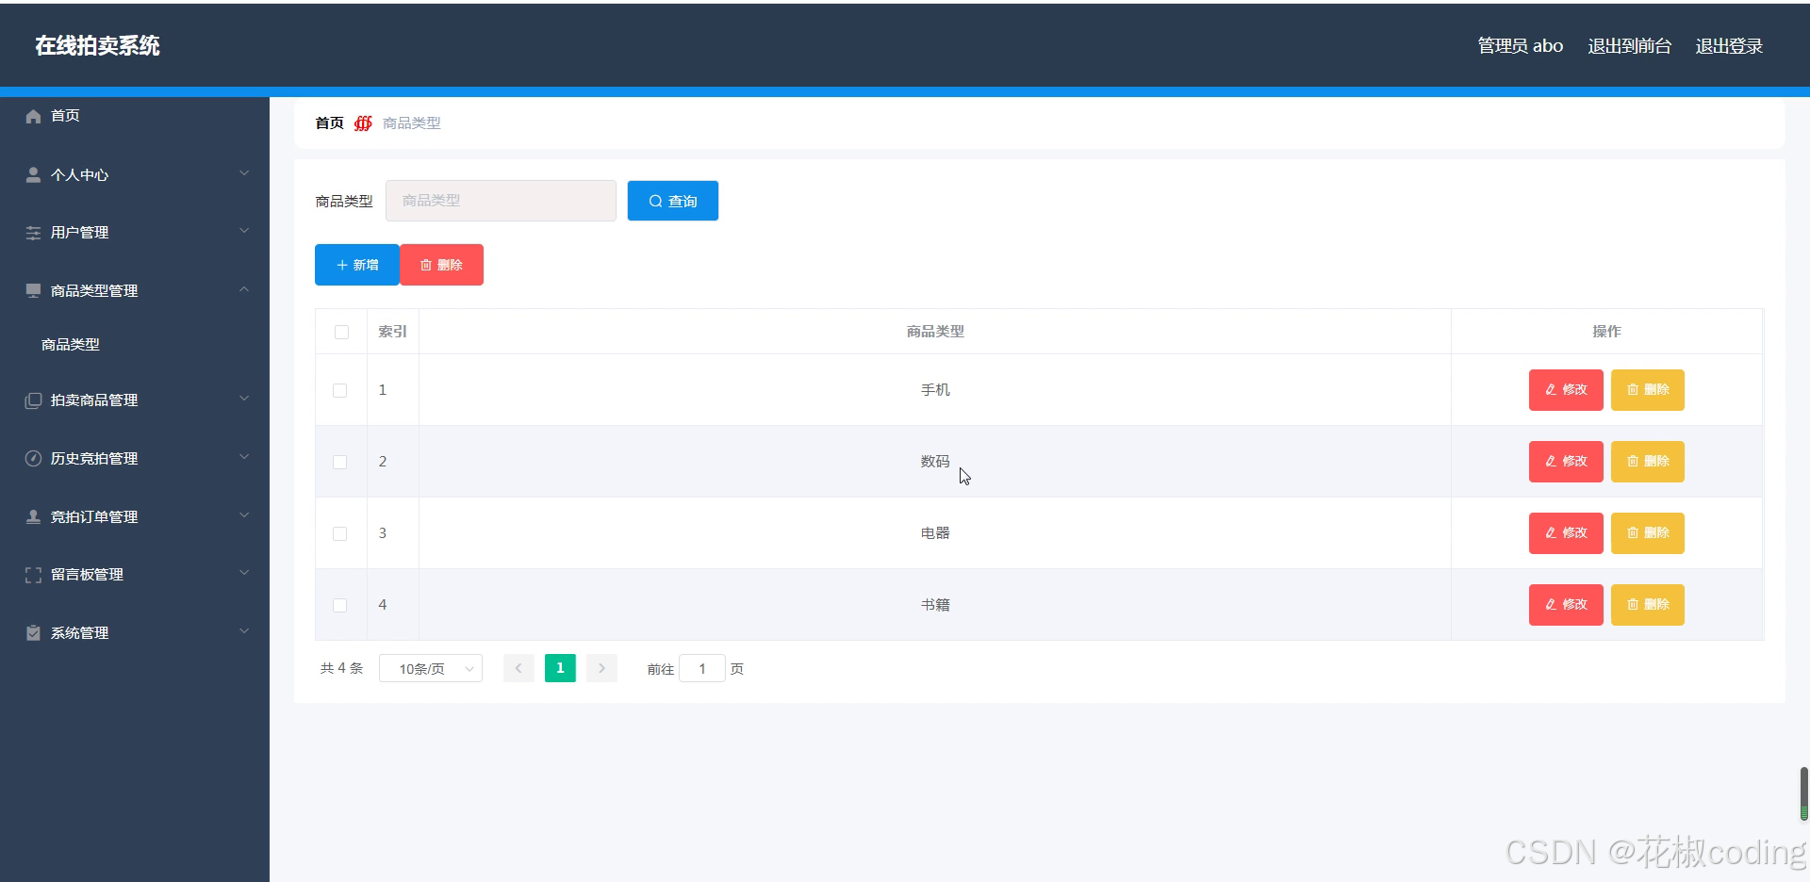
Task: Click the user icon beside 竞拍订单管理
Action: (33, 516)
